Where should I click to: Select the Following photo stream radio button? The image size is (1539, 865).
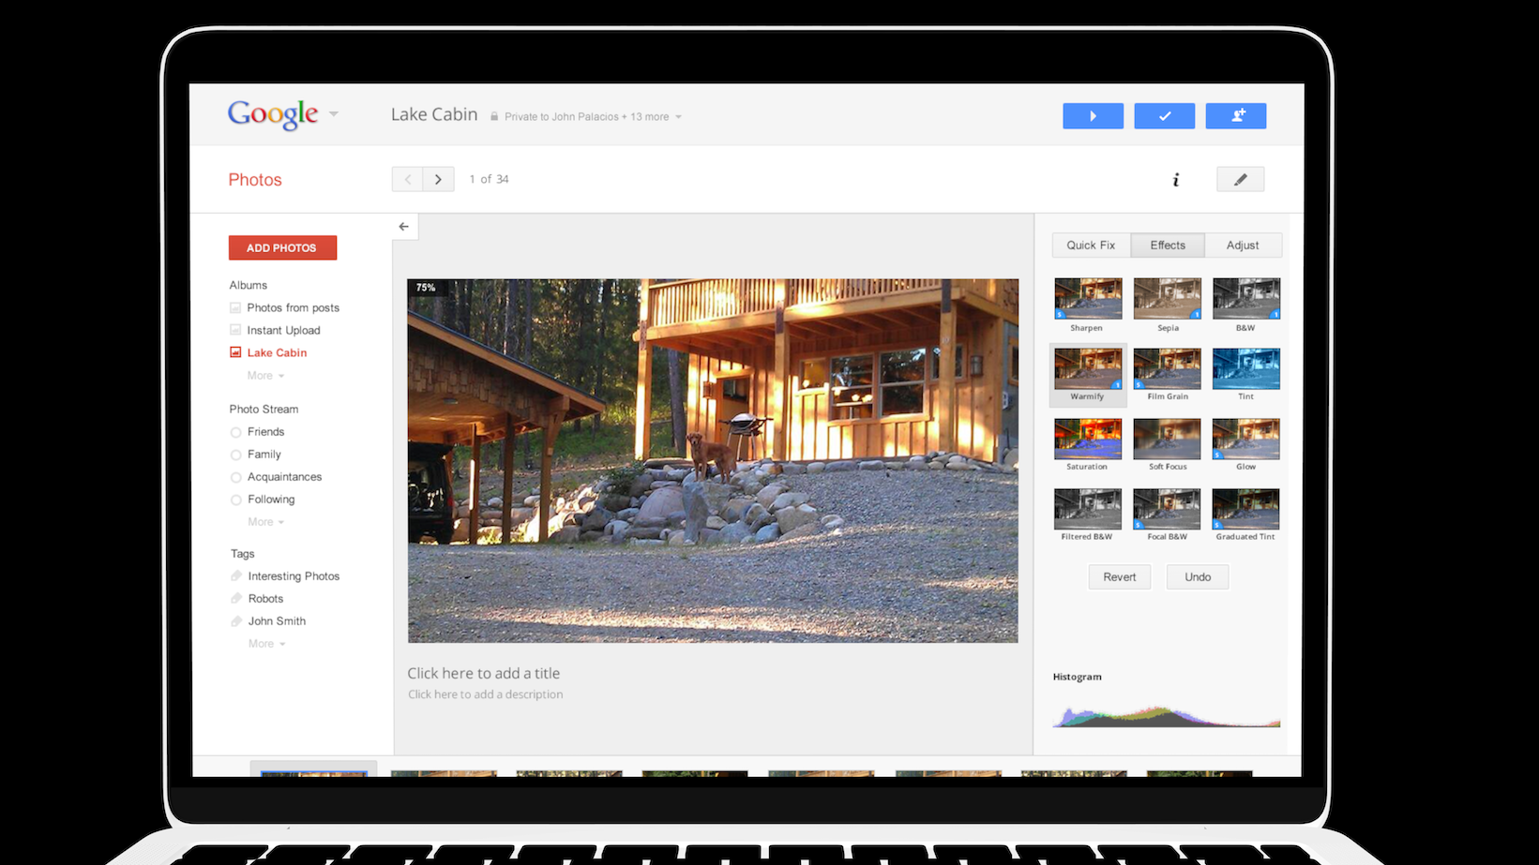coord(236,500)
